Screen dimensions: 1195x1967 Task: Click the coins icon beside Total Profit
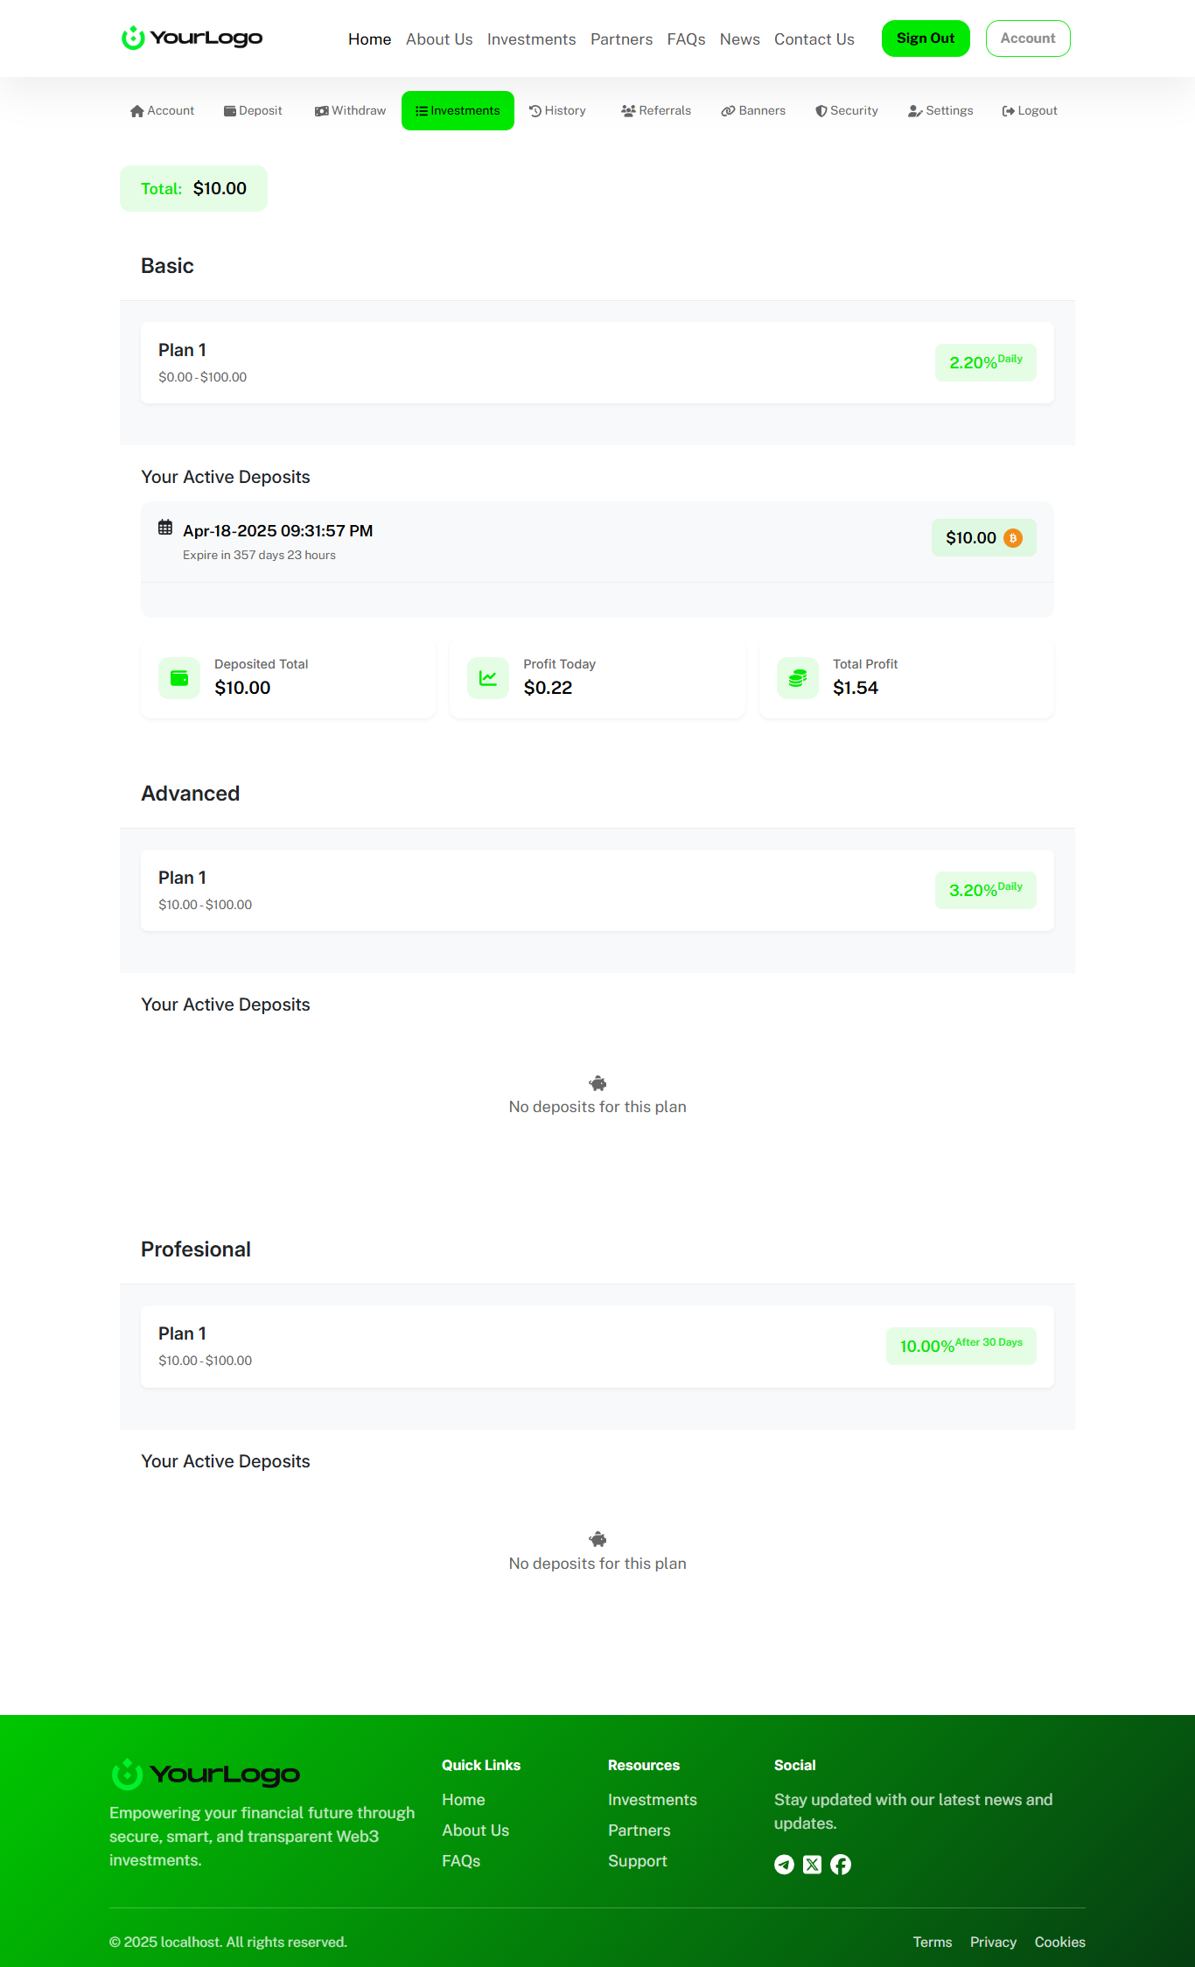click(798, 678)
